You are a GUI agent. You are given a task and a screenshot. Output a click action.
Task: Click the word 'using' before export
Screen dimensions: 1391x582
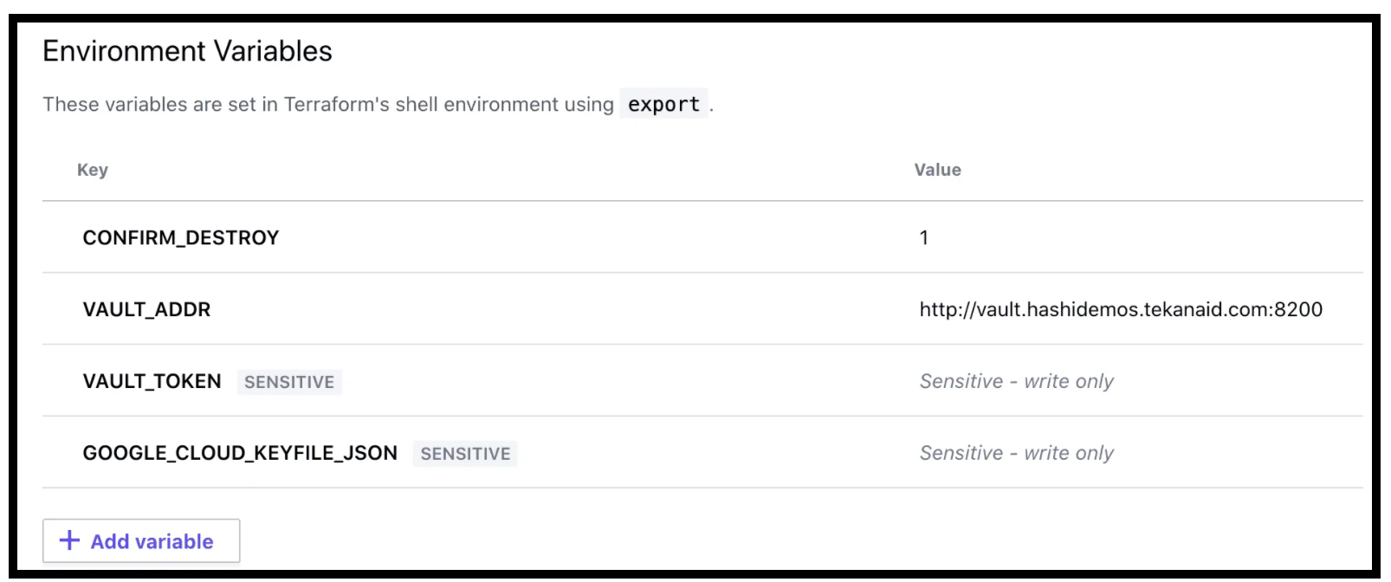[589, 105]
